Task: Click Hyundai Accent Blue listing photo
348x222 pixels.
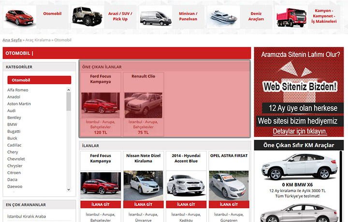Action: coord(186,186)
